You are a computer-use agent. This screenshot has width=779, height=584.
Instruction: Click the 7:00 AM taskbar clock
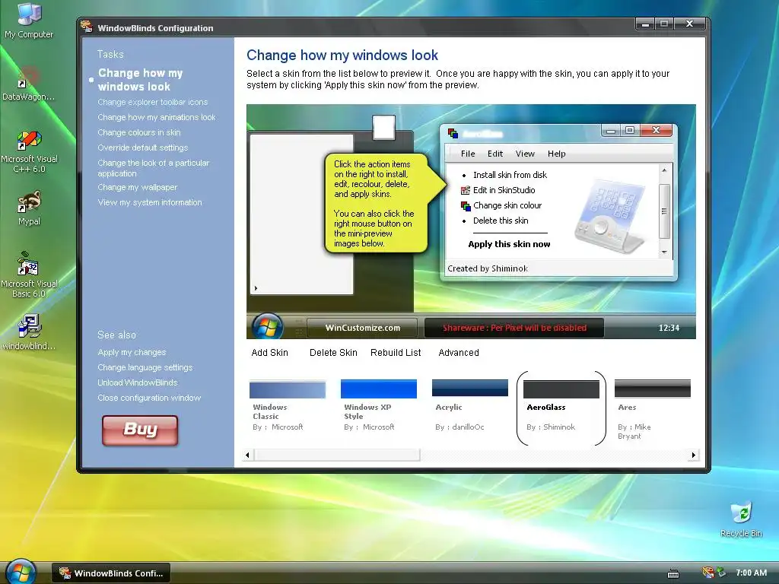coord(751,573)
